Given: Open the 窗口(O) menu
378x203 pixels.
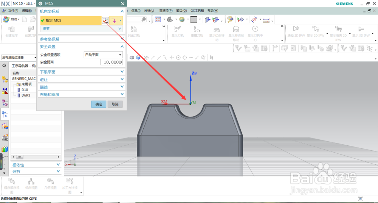Looking at the screenshot, I should tap(181, 11).
